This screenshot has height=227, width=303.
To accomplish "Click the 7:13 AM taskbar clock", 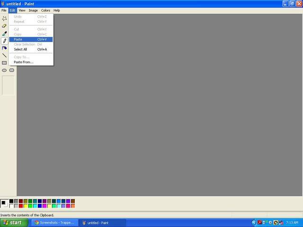I will [x=292, y=223].
